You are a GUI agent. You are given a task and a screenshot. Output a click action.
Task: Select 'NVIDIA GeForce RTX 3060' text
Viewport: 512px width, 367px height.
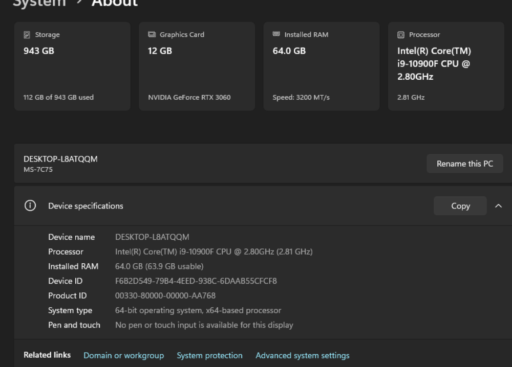click(x=189, y=97)
